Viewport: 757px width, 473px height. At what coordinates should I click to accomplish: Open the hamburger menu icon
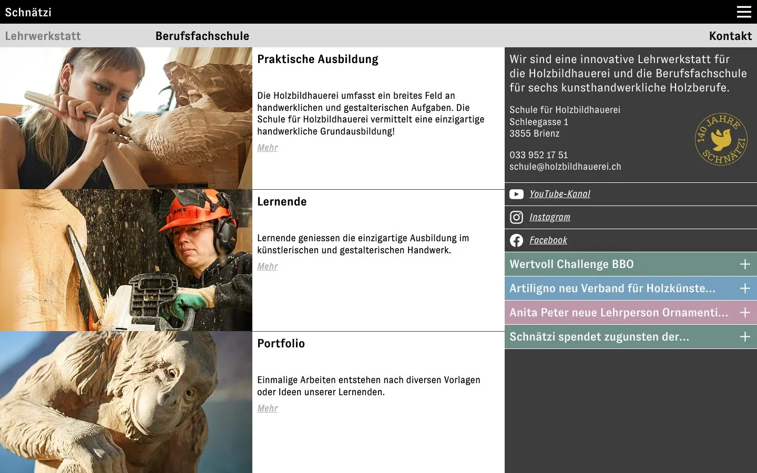[744, 12]
